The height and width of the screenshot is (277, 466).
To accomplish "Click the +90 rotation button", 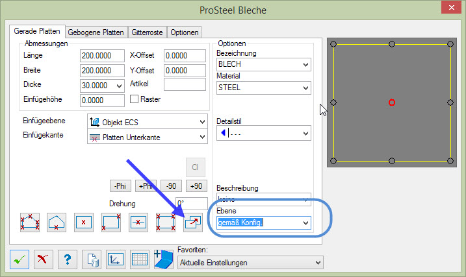I will [196, 186].
